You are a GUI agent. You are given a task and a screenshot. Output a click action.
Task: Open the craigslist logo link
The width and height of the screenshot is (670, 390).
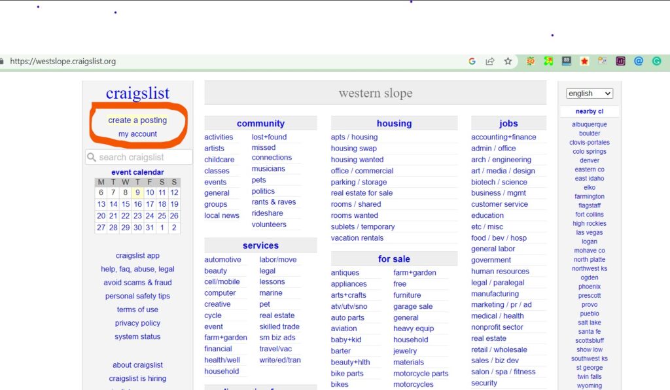tap(137, 93)
